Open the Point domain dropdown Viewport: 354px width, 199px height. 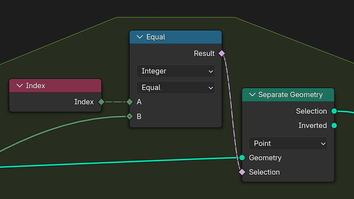click(x=288, y=143)
